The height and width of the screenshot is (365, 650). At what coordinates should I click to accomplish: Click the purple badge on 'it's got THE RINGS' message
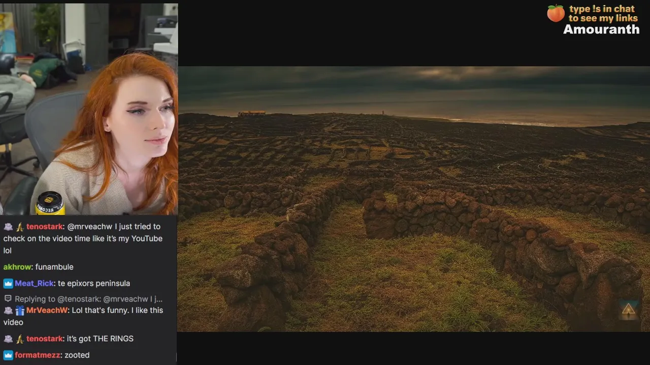[x=8, y=339]
